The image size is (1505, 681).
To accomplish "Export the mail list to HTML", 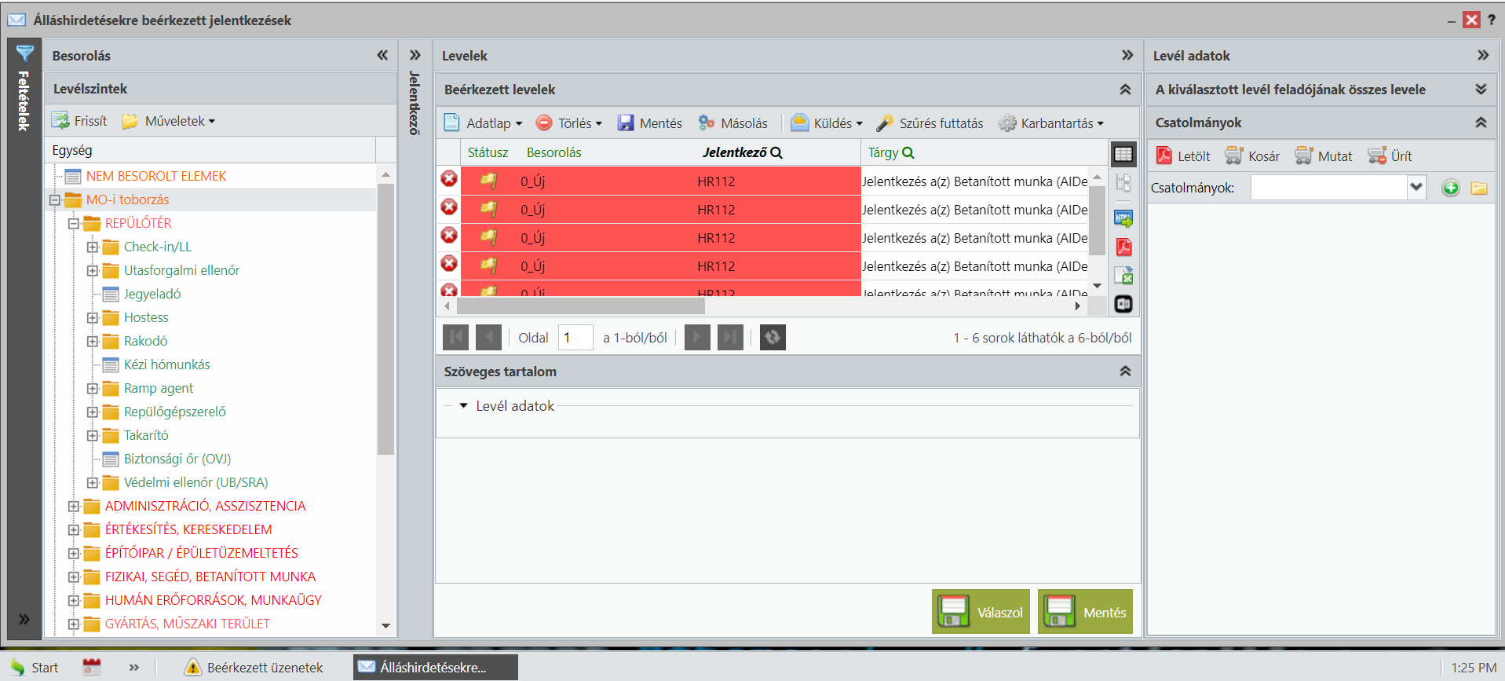I will pos(1123,218).
